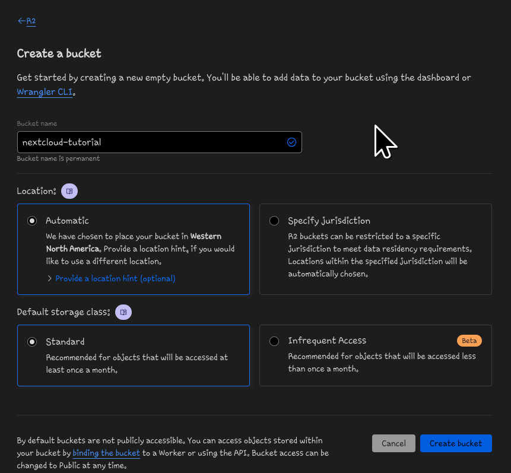Image resolution: width=511 pixels, height=473 pixels.
Task: Follow the binding the bucket link
Action: tap(106, 453)
